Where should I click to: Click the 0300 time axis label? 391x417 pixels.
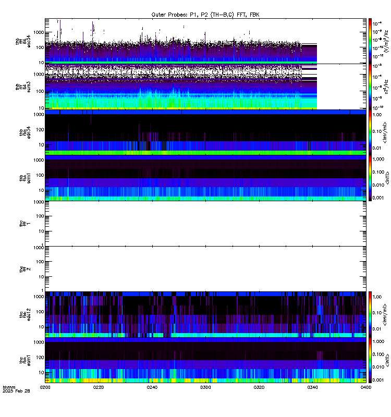(x=205, y=387)
